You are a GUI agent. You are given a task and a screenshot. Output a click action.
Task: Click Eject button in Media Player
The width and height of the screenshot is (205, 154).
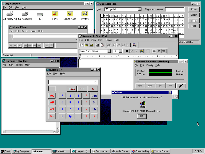(x=19, y=46)
